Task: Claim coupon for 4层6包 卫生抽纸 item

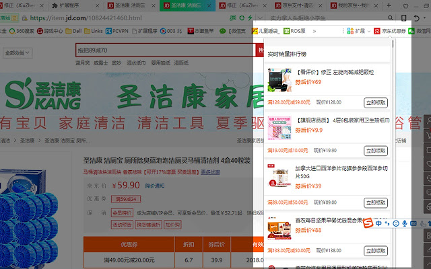Action: pos(376,151)
